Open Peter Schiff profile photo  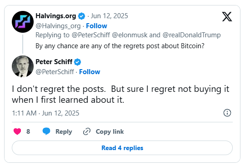pos(23,66)
